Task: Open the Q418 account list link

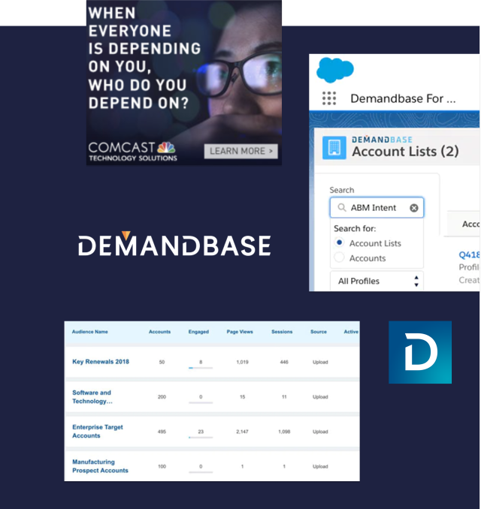Action: pos(469,254)
